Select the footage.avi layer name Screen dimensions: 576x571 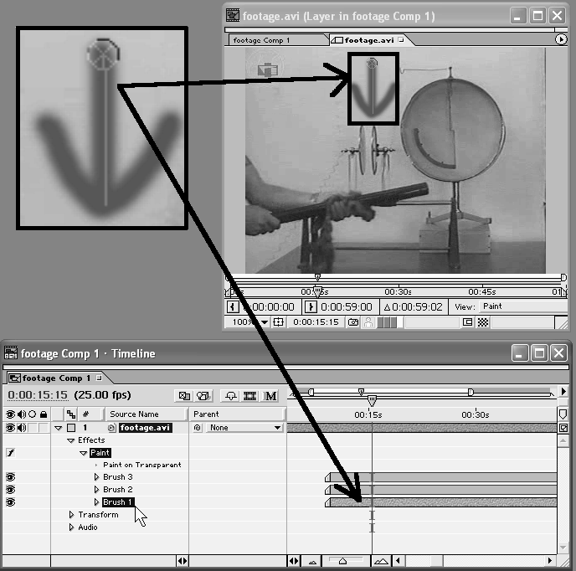[145, 428]
